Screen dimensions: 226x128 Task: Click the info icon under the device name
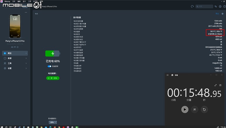point(18,47)
